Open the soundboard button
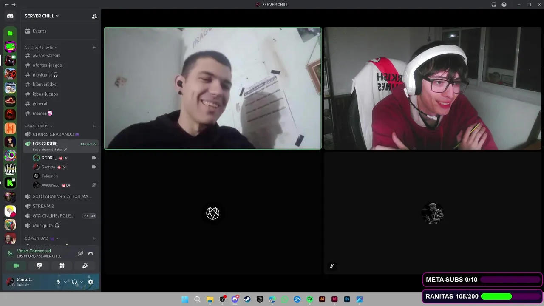The width and height of the screenshot is (544, 306). click(85, 266)
